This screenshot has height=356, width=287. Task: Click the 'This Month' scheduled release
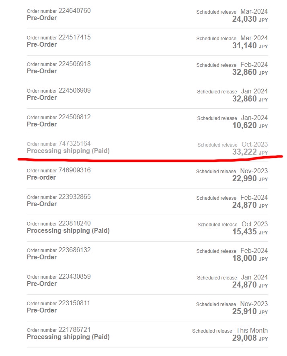[x=252, y=330]
